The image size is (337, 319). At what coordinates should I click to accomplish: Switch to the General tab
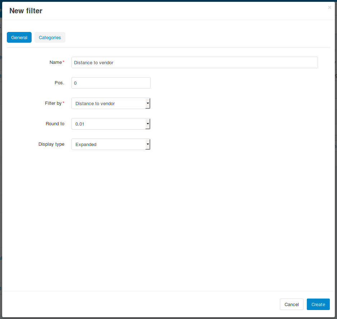click(x=19, y=37)
